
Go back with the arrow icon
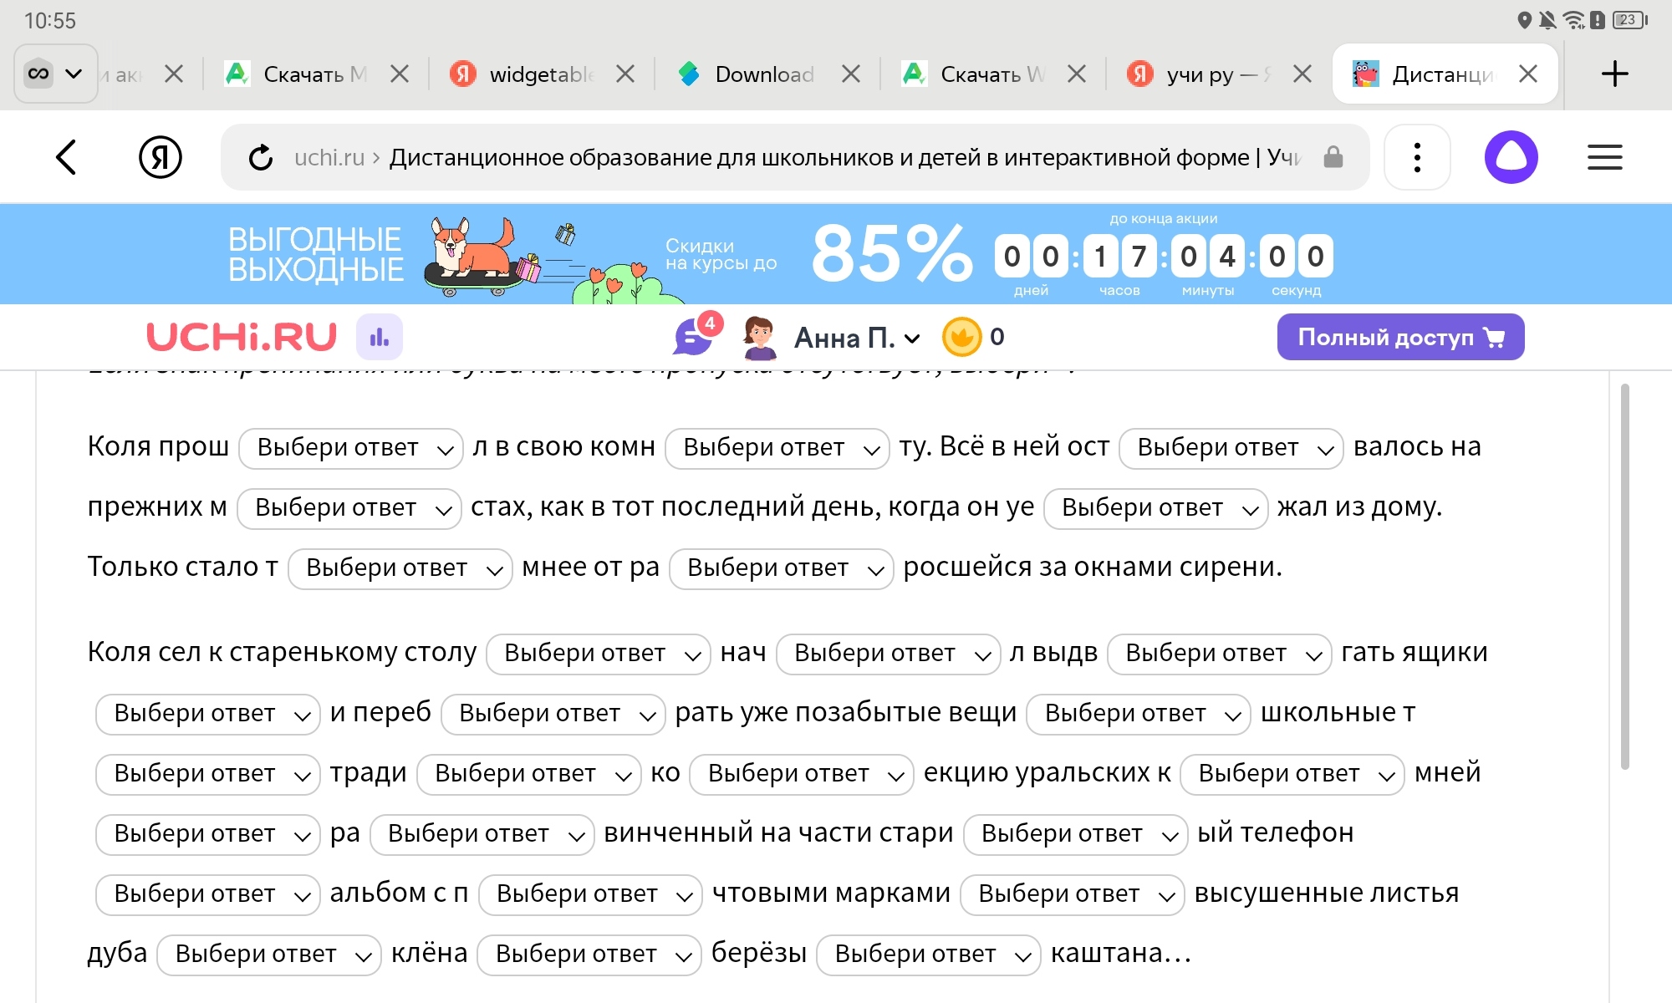66,157
